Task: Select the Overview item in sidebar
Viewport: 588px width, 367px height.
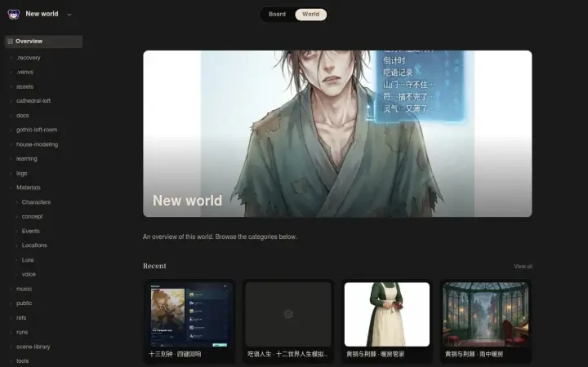Action: tap(44, 42)
